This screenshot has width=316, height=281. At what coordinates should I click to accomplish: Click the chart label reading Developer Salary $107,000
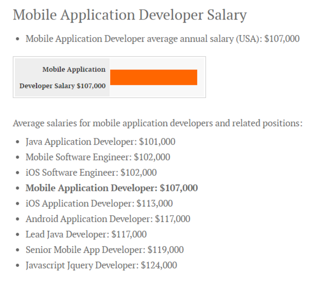tap(63, 86)
